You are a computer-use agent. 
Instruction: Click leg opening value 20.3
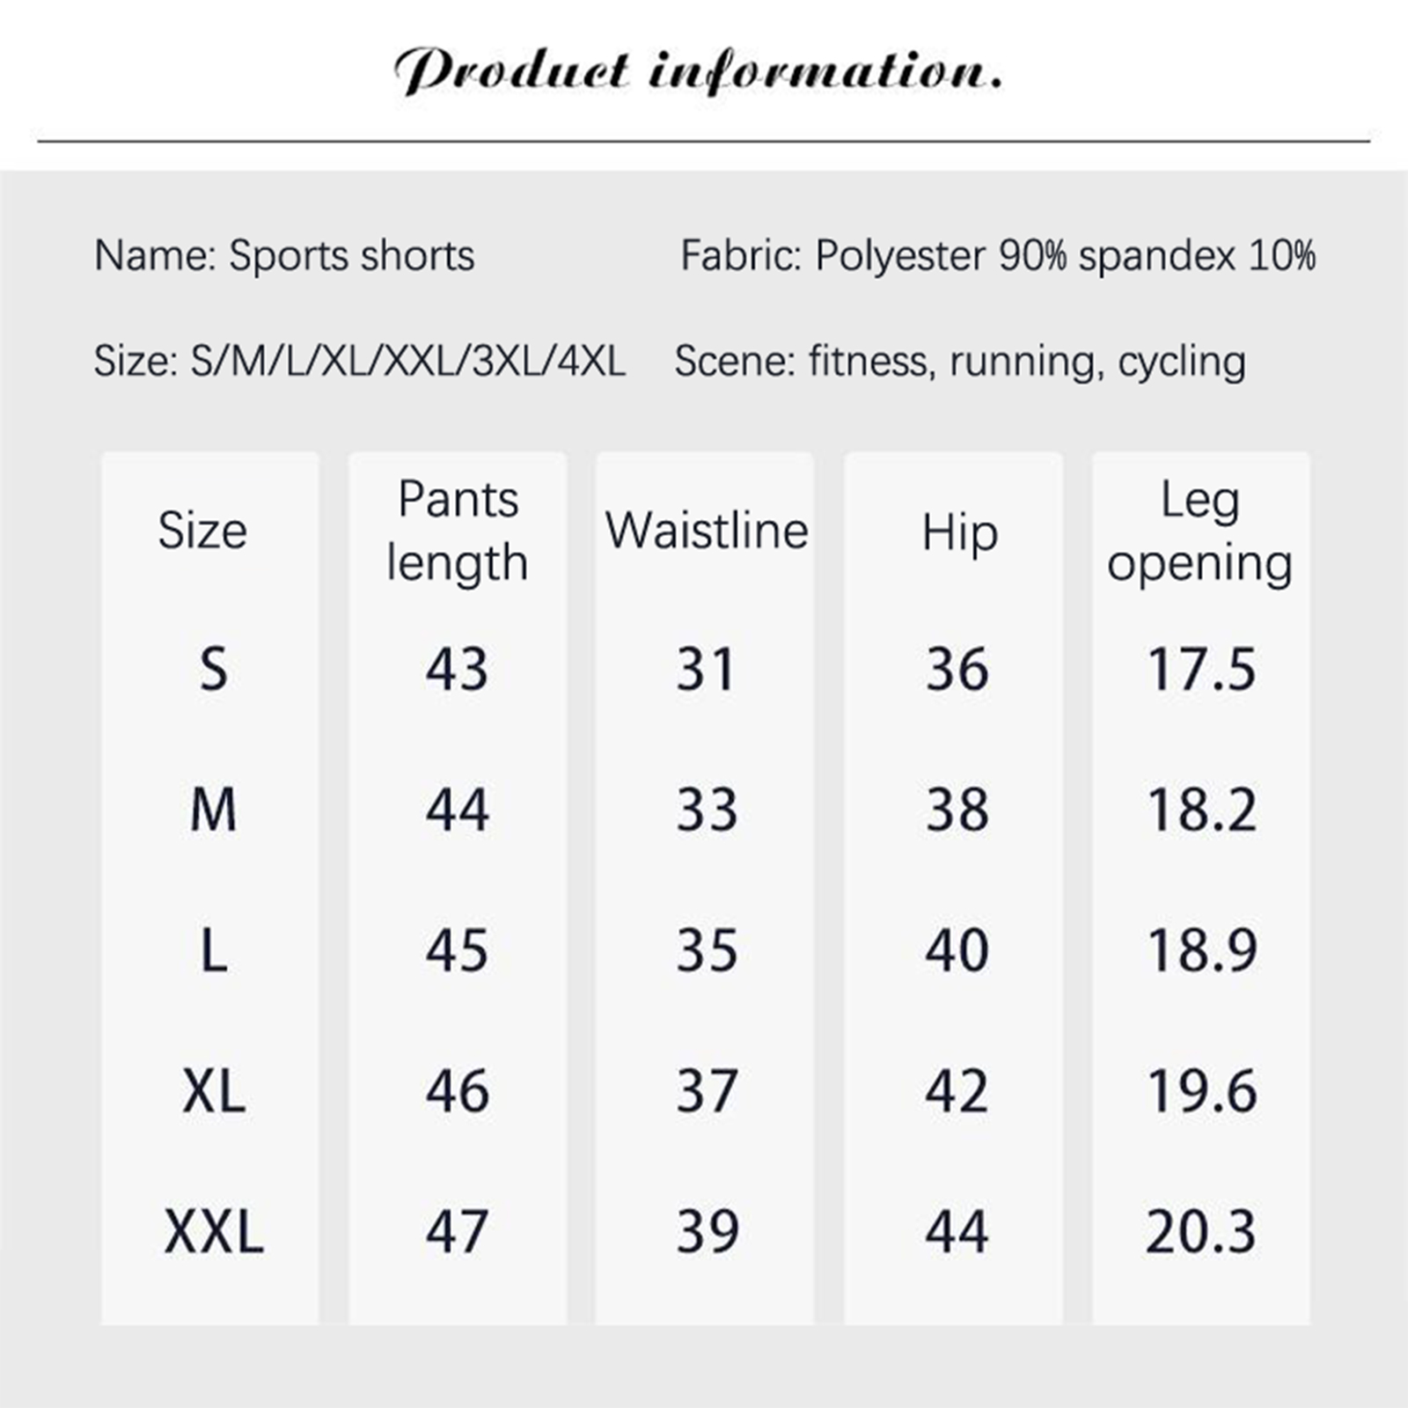(x=1201, y=1231)
